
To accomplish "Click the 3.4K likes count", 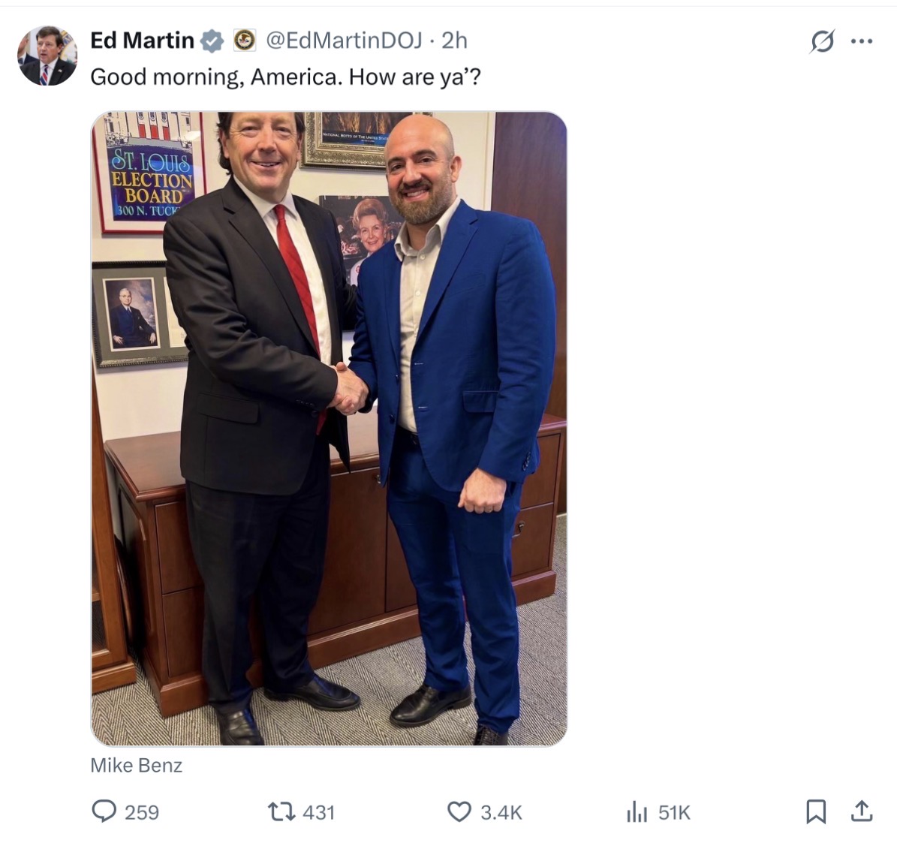I will 501,812.
